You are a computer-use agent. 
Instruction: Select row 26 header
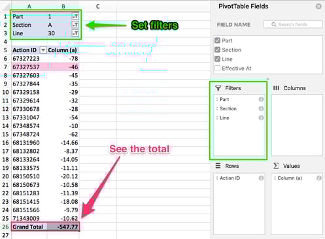pyautogui.click(x=5, y=227)
